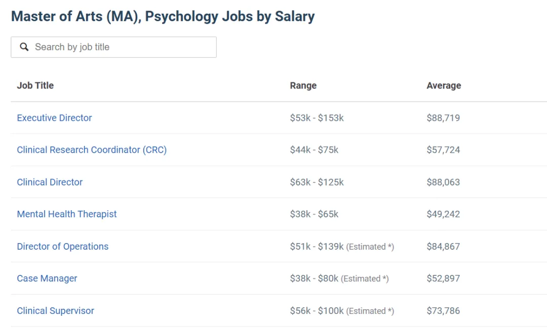Click the Range column header
This screenshot has height=328, width=547.
[303, 85]
